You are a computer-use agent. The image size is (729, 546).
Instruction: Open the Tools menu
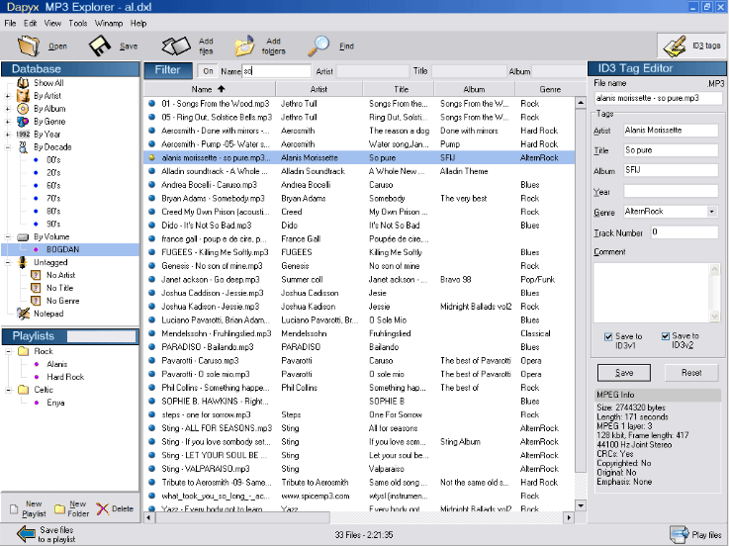(x=78, y=22)
